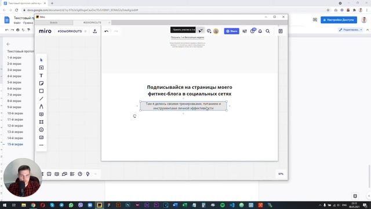Open the More tools ellipsis in Miro

tap(41, 145)
